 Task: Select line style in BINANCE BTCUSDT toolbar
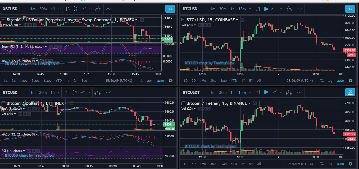(x=274, y=92)
